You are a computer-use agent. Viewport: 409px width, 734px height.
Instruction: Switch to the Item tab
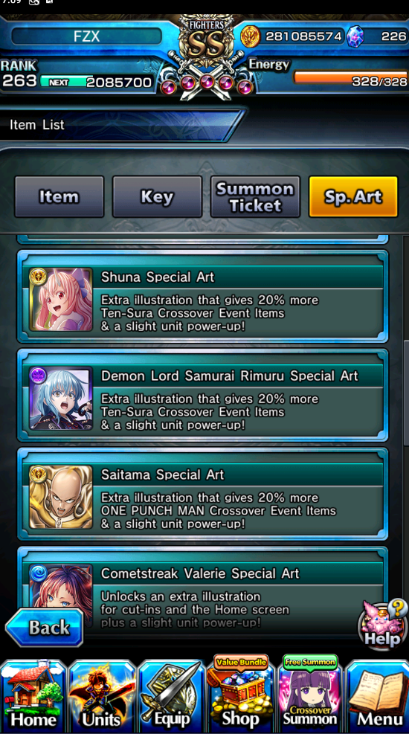click(59, 196)
